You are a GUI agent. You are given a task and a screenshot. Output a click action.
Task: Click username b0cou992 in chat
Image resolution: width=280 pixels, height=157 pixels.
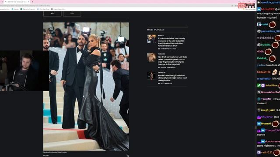267,9
